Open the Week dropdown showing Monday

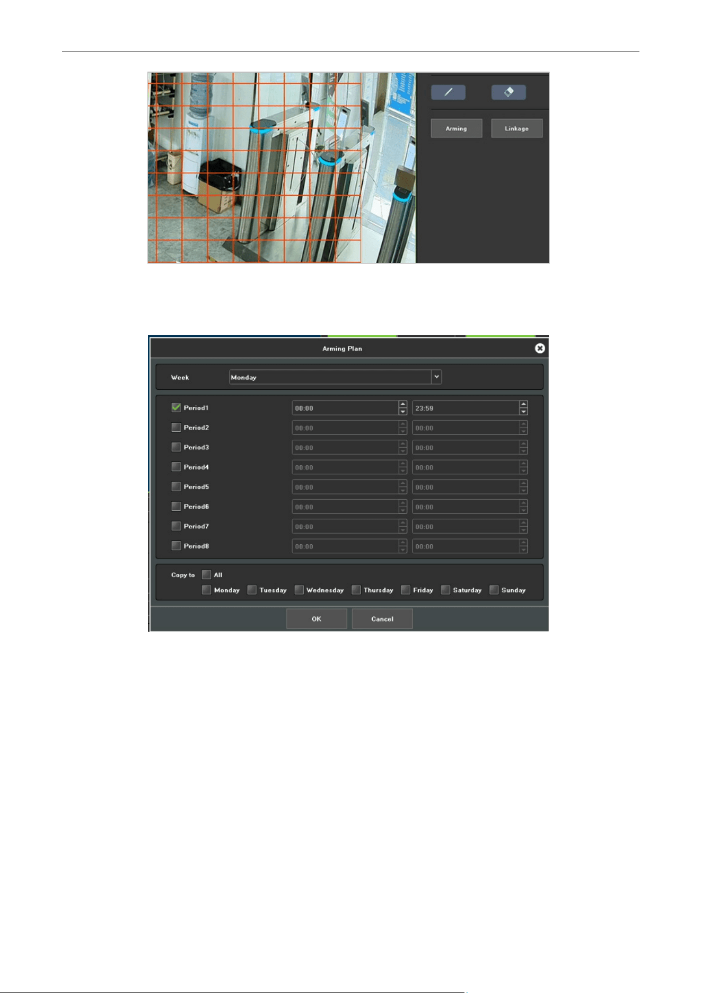[335, 377]
